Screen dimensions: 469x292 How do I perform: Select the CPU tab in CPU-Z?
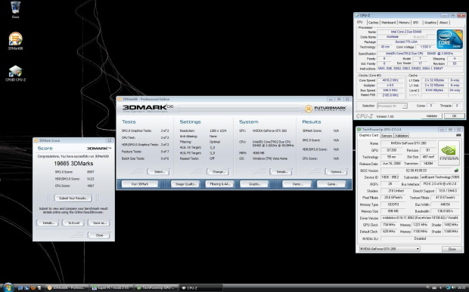tap(360, 22)
